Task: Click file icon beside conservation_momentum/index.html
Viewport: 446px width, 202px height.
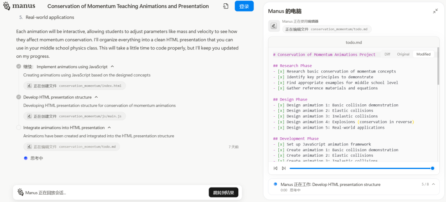Action: [29, 86]
